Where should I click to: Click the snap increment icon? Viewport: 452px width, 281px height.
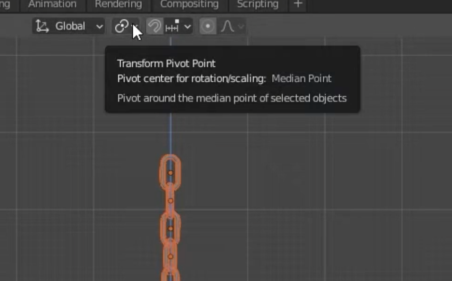tap(173, 26)
